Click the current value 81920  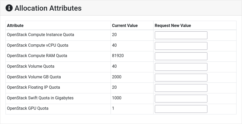[118, 56]
